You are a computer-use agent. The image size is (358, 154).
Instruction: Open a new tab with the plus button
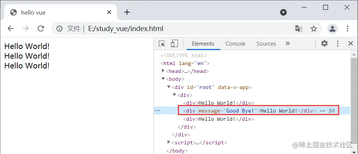pos(127,12)
